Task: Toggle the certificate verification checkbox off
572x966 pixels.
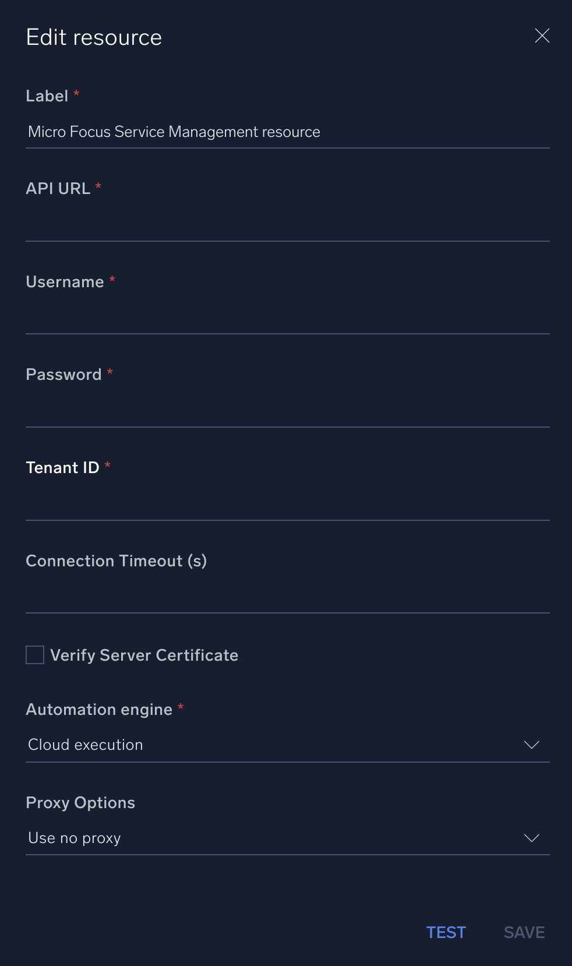Action: (x=34, y=655)
